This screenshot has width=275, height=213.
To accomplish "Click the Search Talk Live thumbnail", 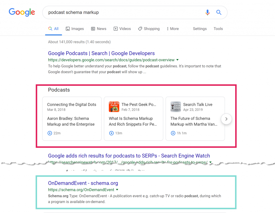I will click(176, 107).
